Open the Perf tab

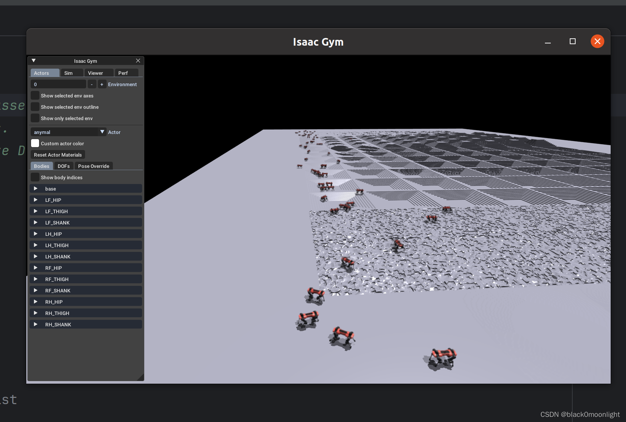tap(126, 73)
